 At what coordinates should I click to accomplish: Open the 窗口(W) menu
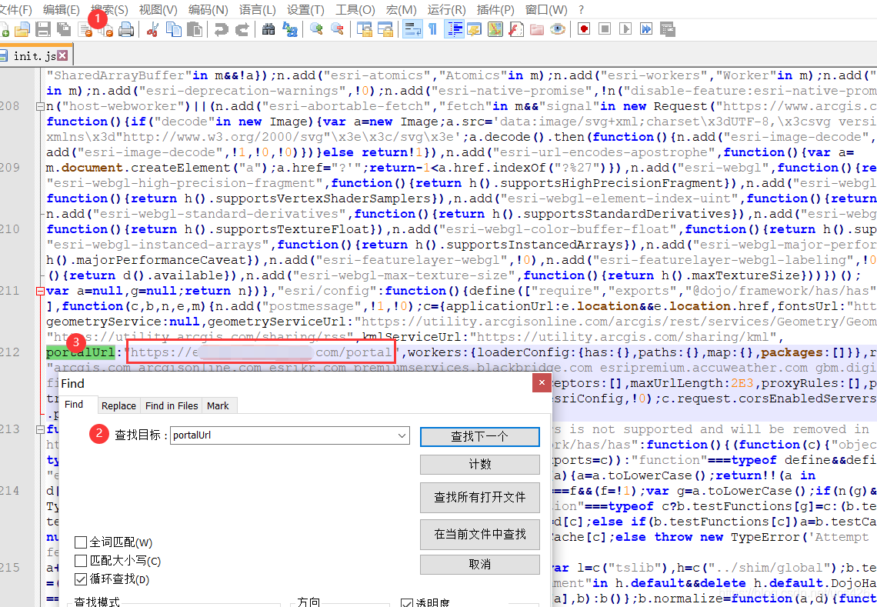(x=546, y=10)
